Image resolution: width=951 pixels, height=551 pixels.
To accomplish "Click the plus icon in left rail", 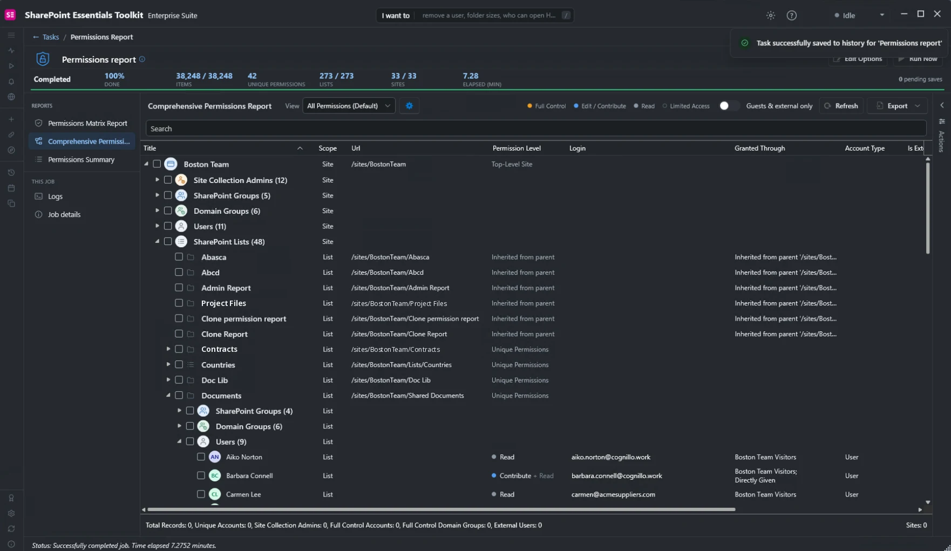I will click(11, 119).
